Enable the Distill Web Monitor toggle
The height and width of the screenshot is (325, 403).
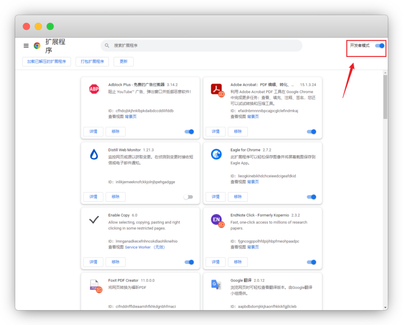pos(188,197)
